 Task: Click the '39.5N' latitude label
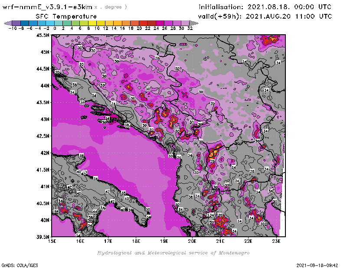[43, 237]
